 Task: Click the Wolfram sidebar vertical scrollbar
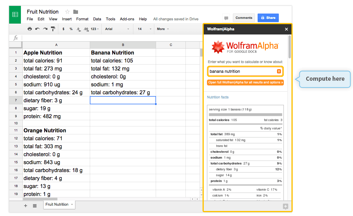(289, 47)
